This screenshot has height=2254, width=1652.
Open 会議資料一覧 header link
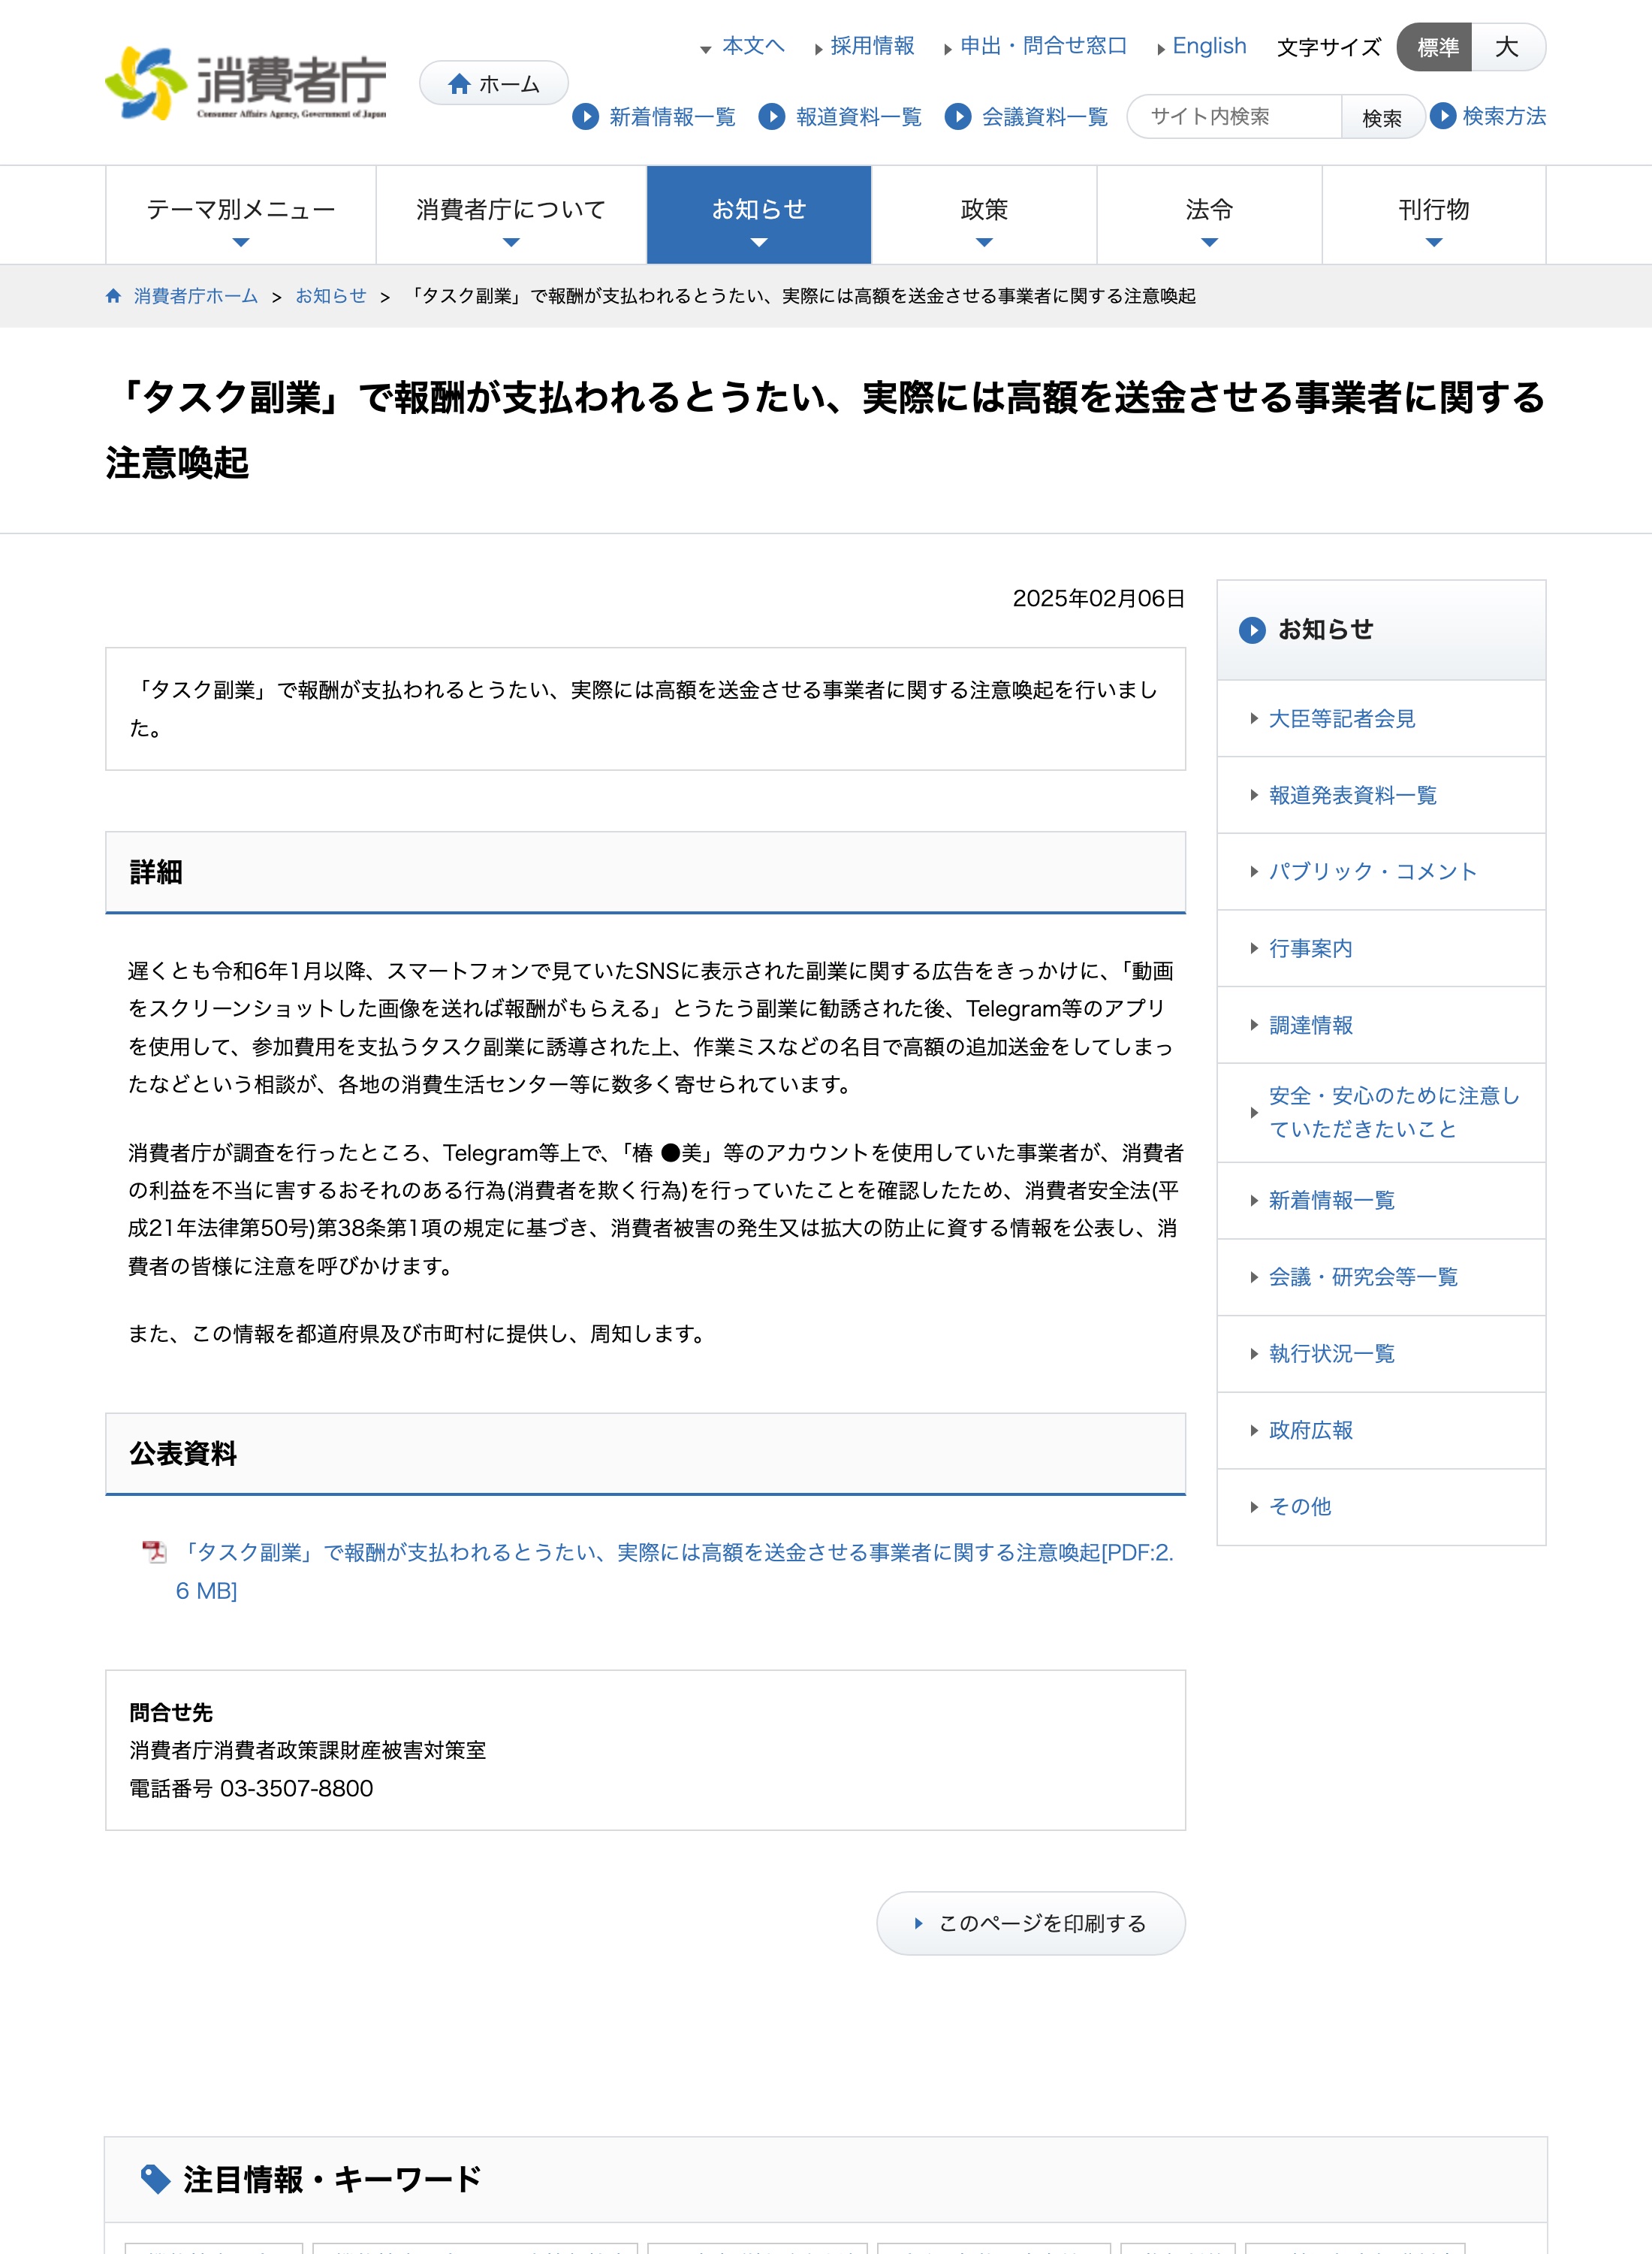click(x=1045, y=117)
